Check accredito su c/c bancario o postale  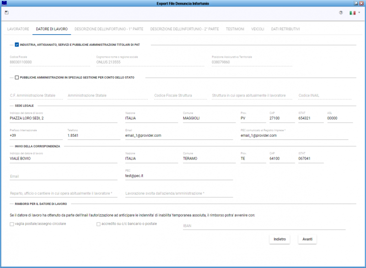(x=98, y=224)
